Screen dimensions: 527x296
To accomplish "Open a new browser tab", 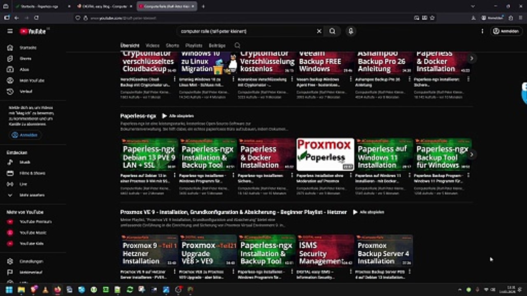I will coord(203,6).
